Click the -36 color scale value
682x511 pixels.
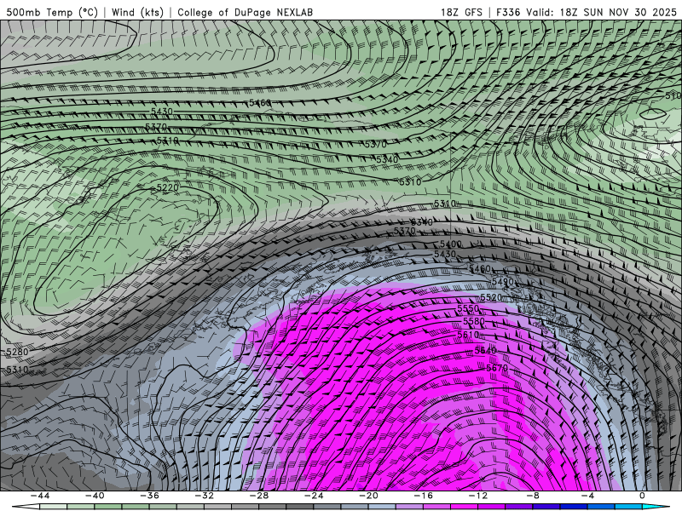(x=150, y=496)
